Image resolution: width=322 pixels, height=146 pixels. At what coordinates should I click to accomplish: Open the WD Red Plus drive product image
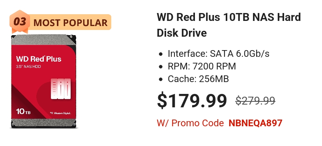(x=43, y=82)
